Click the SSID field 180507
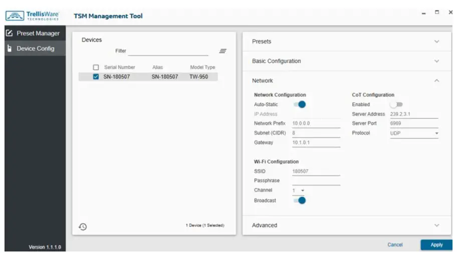The image size is (460, 253). click(x=316, y=171)
